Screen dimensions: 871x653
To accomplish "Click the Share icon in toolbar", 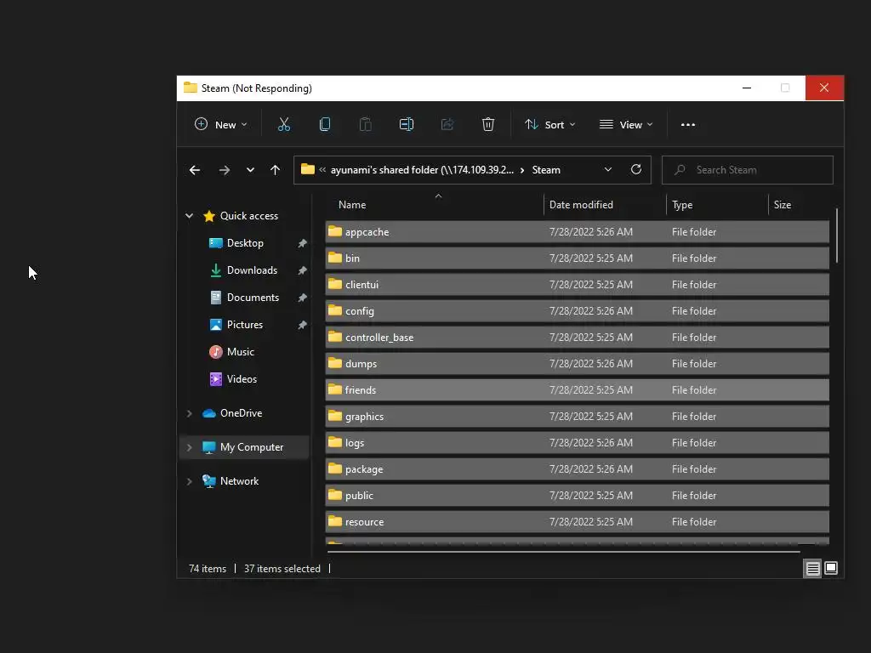I will click(x=447, y=124).
